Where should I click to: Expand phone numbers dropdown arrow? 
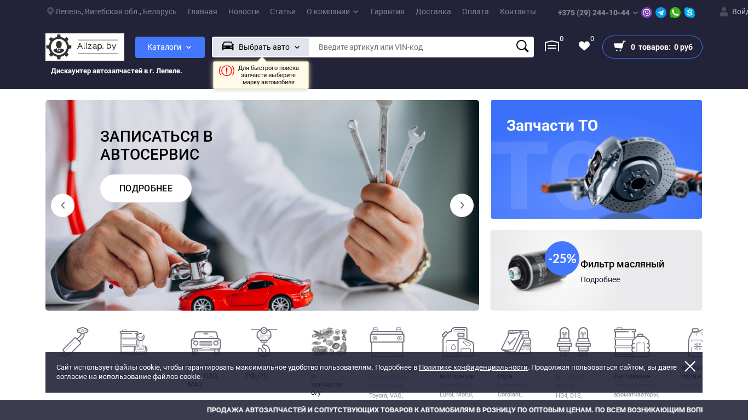[635, 13]
